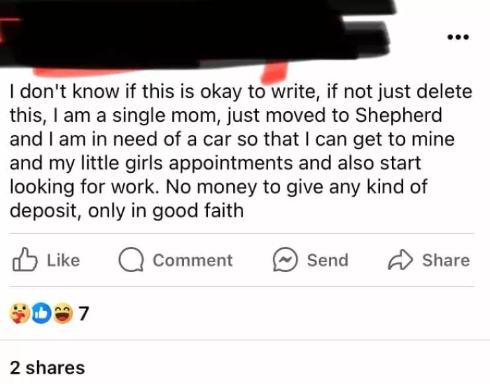Open the three-dot post options menu
The width and height of the screenshot is (490, 384).
[458, 37]
